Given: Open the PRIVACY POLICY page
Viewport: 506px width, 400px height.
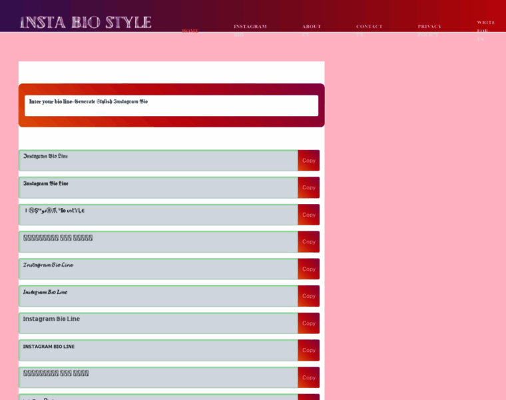Looking at the screenshot, I should (x=429, y=31).
